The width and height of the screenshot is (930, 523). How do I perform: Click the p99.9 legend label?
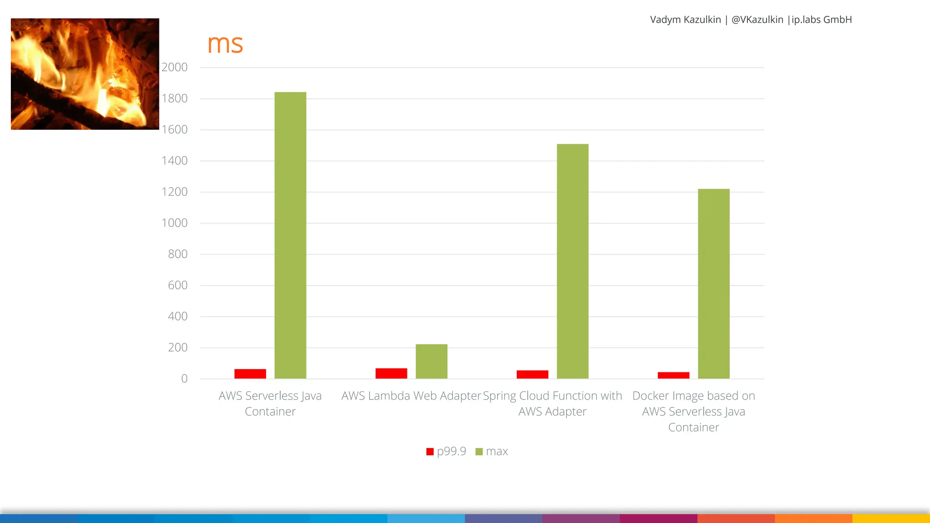(x=451, y=451)
